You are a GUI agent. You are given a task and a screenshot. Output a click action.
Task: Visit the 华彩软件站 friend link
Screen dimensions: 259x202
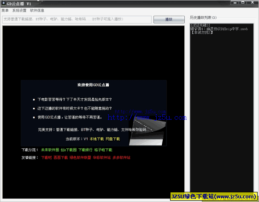(x=101, y=157)
